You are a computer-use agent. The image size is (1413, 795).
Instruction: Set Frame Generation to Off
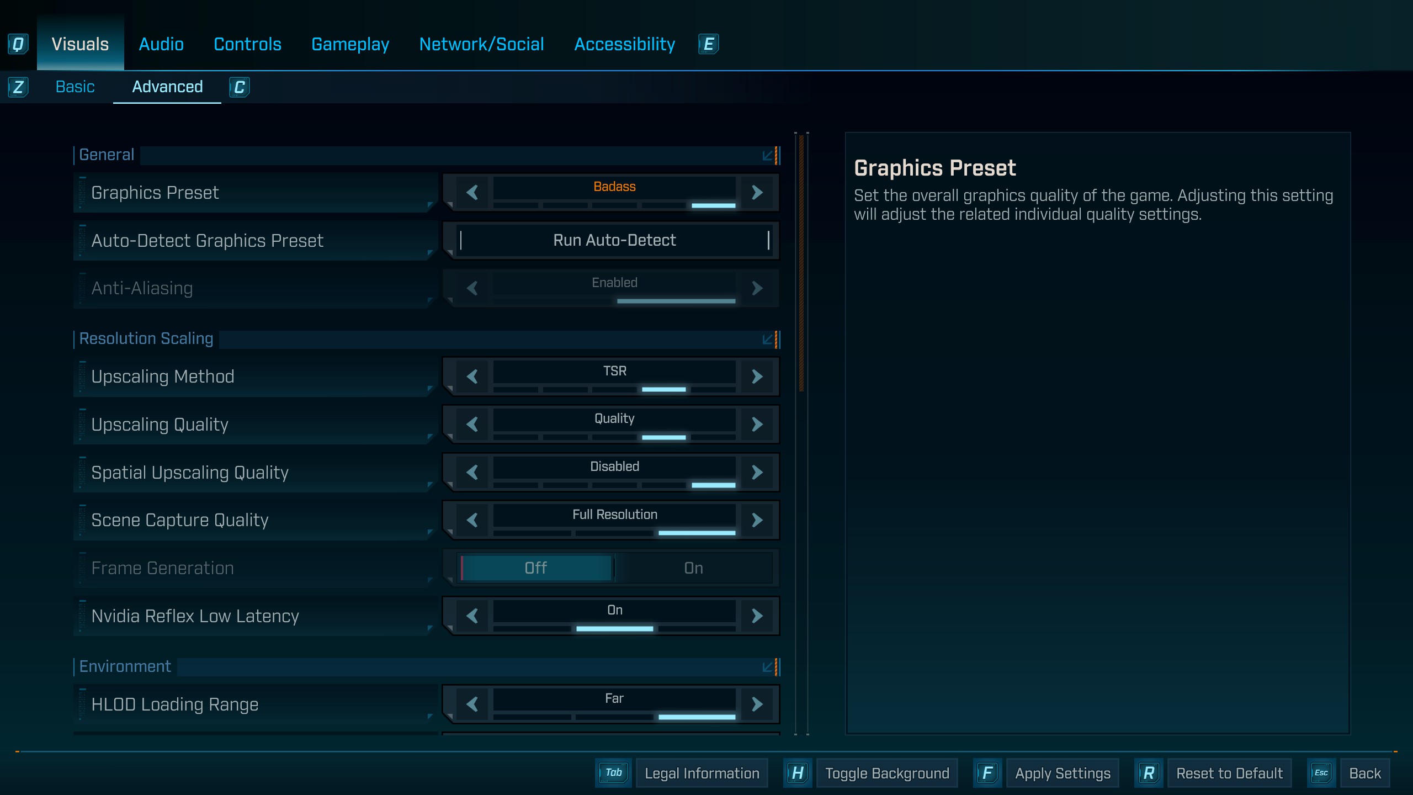[535, 568]
